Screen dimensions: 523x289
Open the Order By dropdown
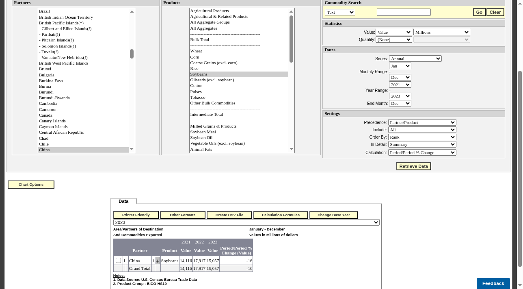(422, 137)
